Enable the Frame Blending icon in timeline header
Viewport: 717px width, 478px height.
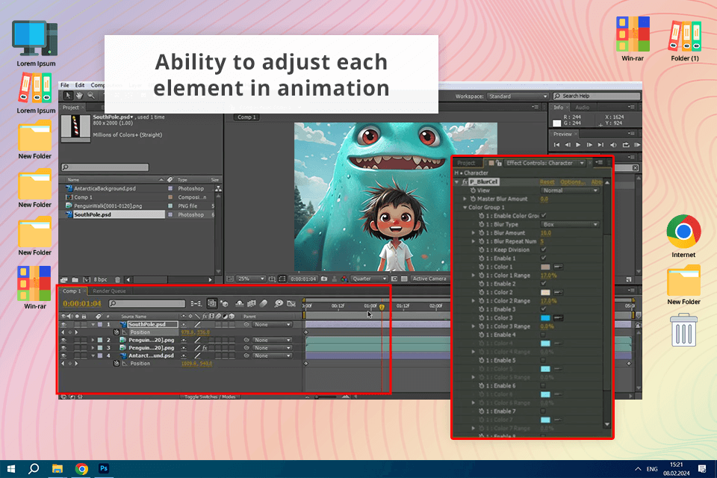coord(252,303)
